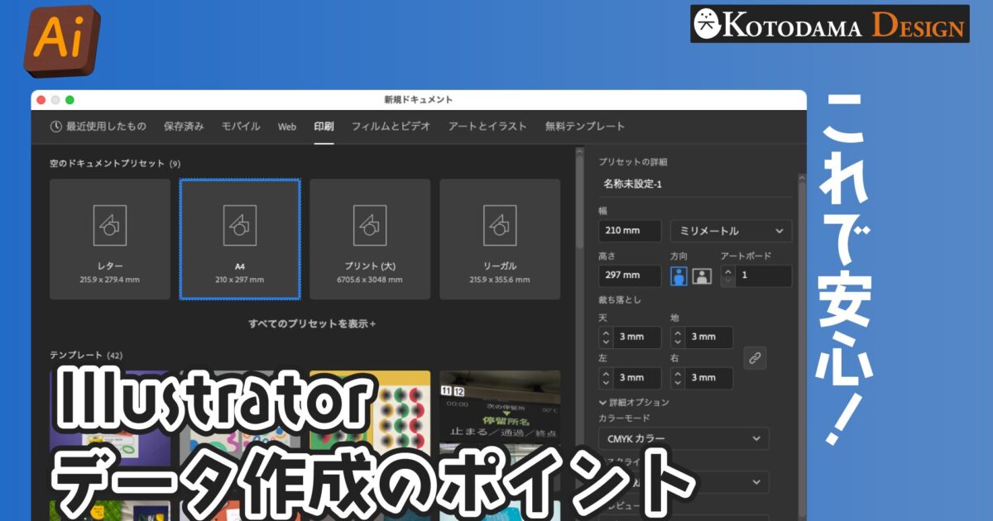This screenshot has width=993, height=521.
Task: Click the Illustrator Ai logo
Action: click(61, 39)
